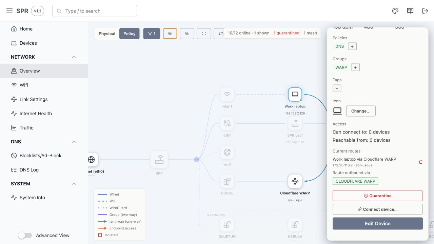Screen dimensions: 434x244
Task: Click the 1 mesh status text
Action: 310,33
